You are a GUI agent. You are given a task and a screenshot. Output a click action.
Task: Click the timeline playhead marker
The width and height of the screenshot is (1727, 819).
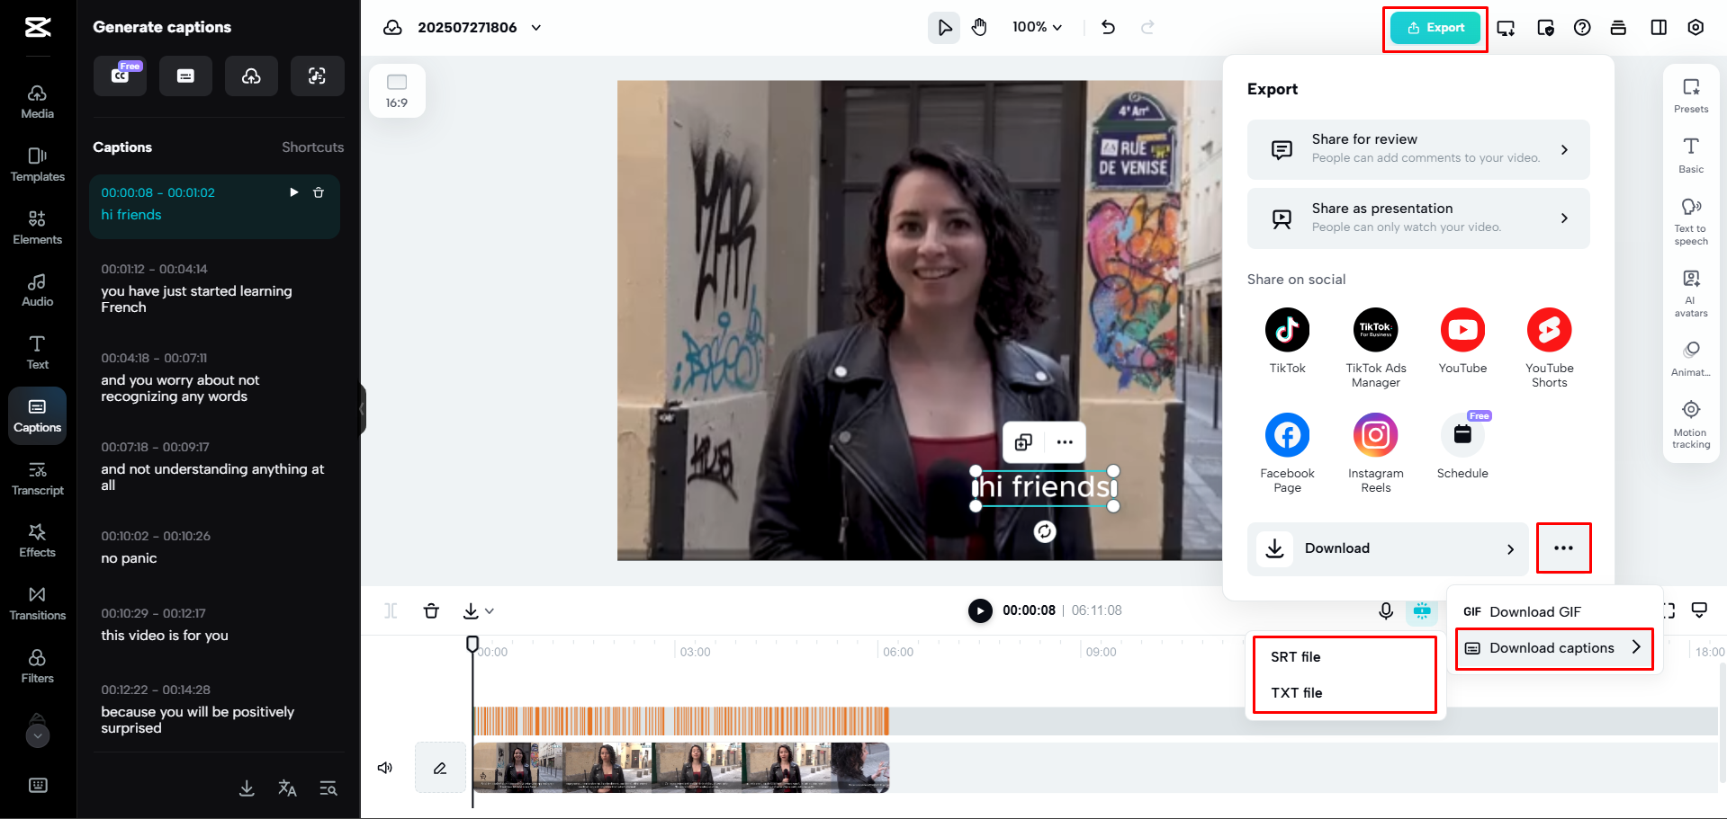[472, 644]
